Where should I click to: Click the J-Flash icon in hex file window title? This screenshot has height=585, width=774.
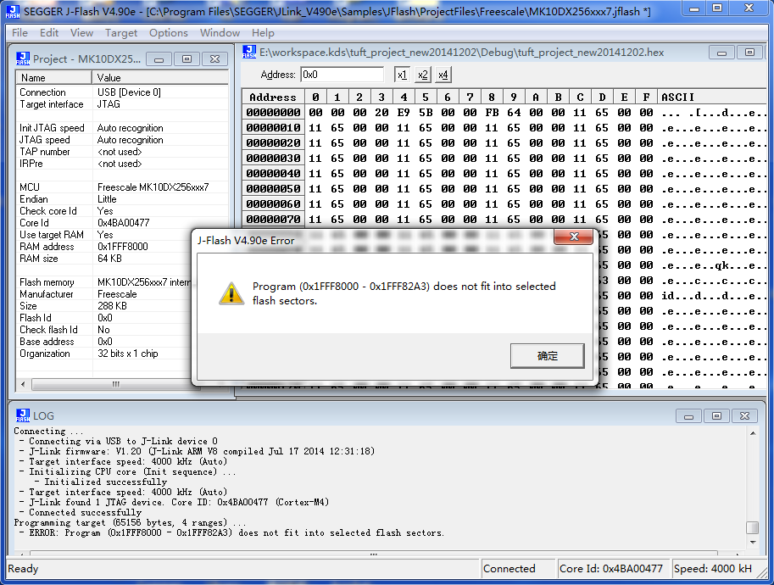tap(249, 52)
